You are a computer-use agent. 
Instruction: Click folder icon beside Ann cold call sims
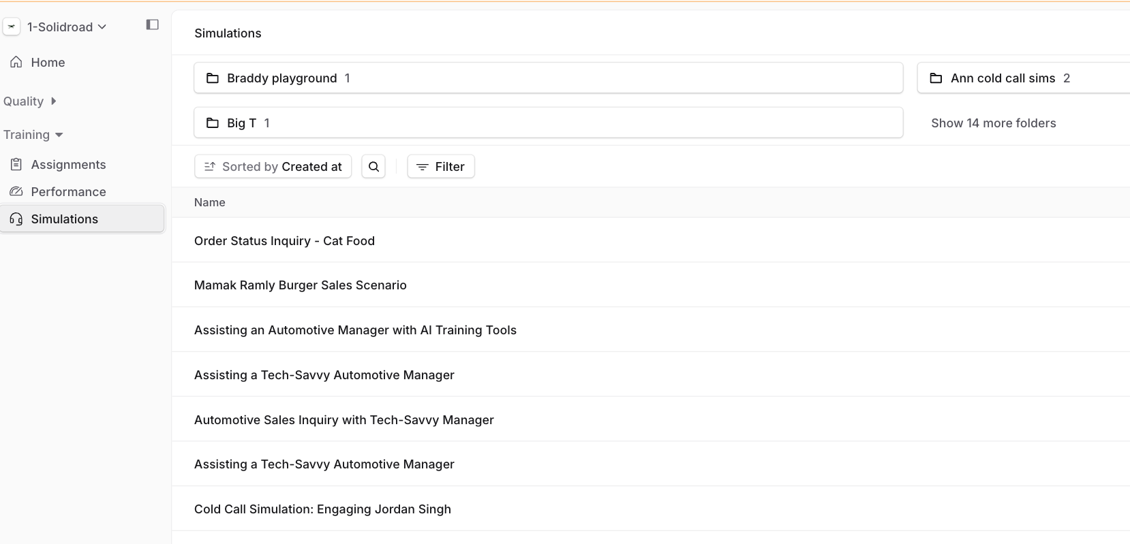(x=936, y=78)
